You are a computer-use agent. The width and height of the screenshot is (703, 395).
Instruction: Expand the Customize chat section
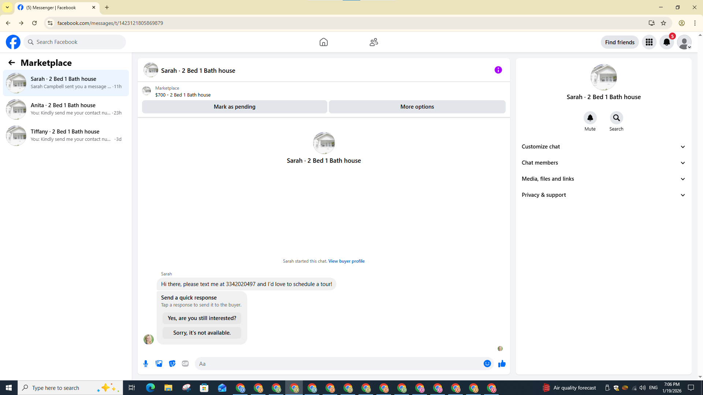point(603,147)
